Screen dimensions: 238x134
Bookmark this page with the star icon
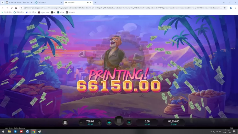[225, 8]
